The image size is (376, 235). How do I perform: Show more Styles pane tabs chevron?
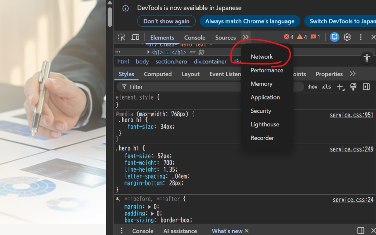click(352, 74)
